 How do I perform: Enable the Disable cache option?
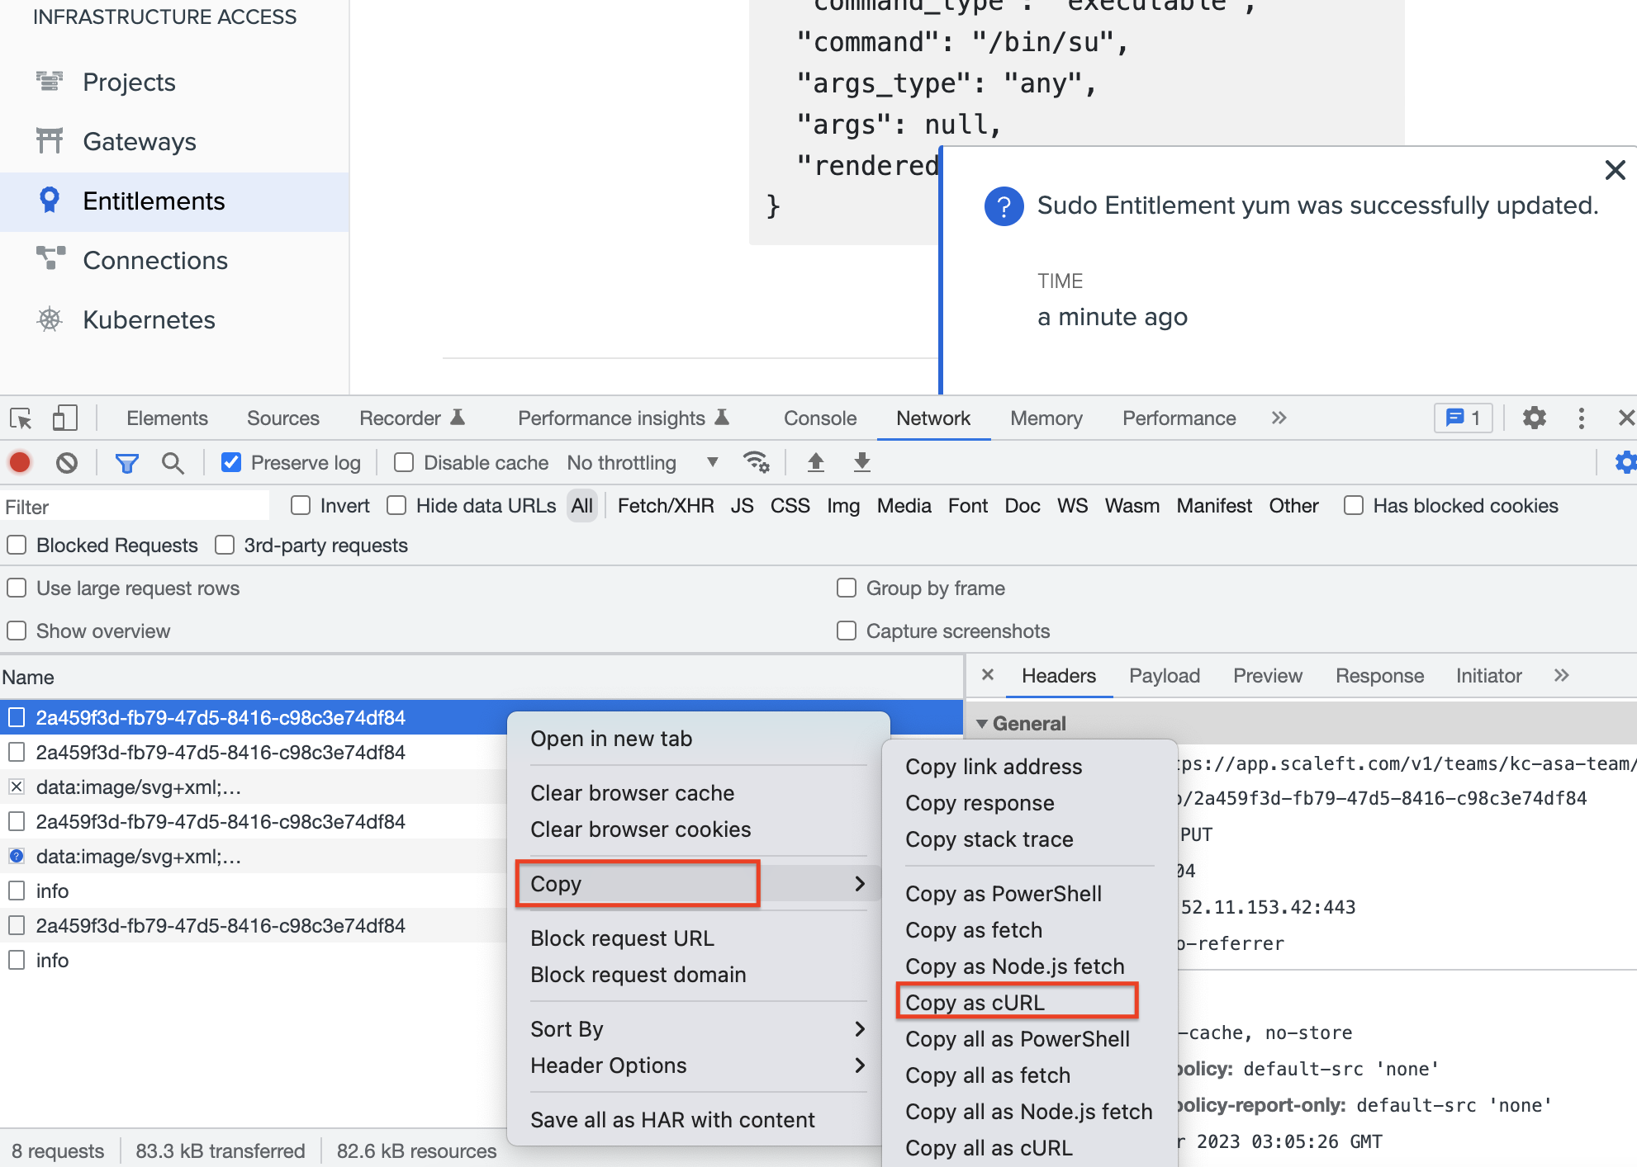pos(403,462)
